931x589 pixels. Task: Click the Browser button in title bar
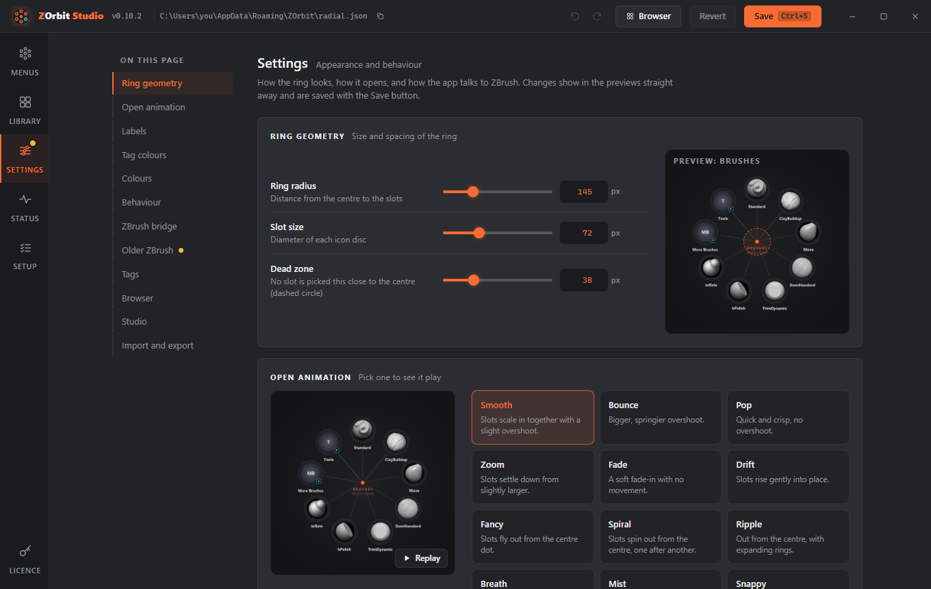tap(648, 16)
